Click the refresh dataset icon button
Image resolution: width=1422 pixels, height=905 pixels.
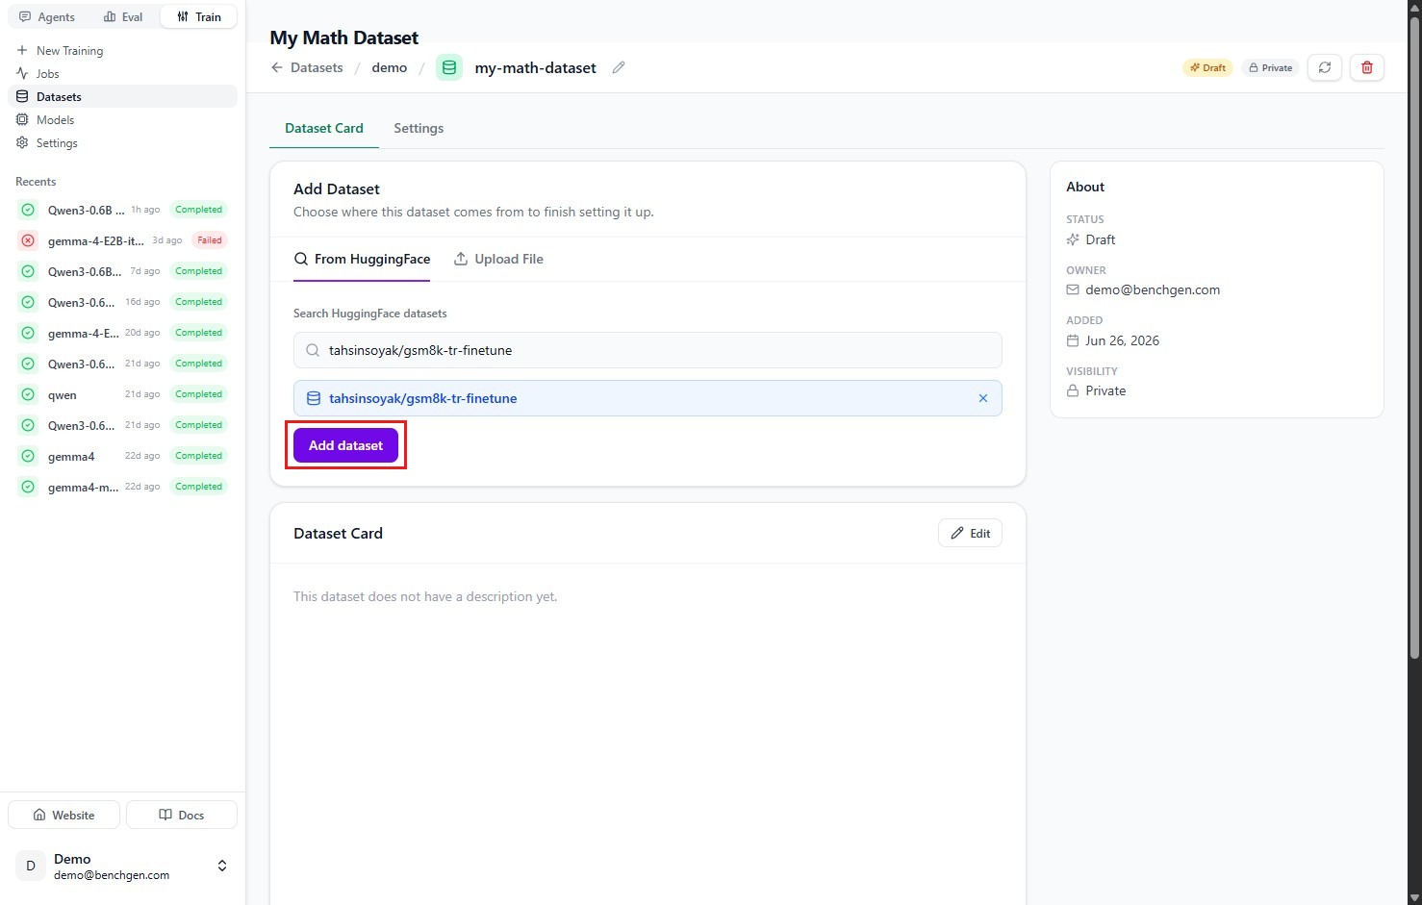pos(1325,67)
